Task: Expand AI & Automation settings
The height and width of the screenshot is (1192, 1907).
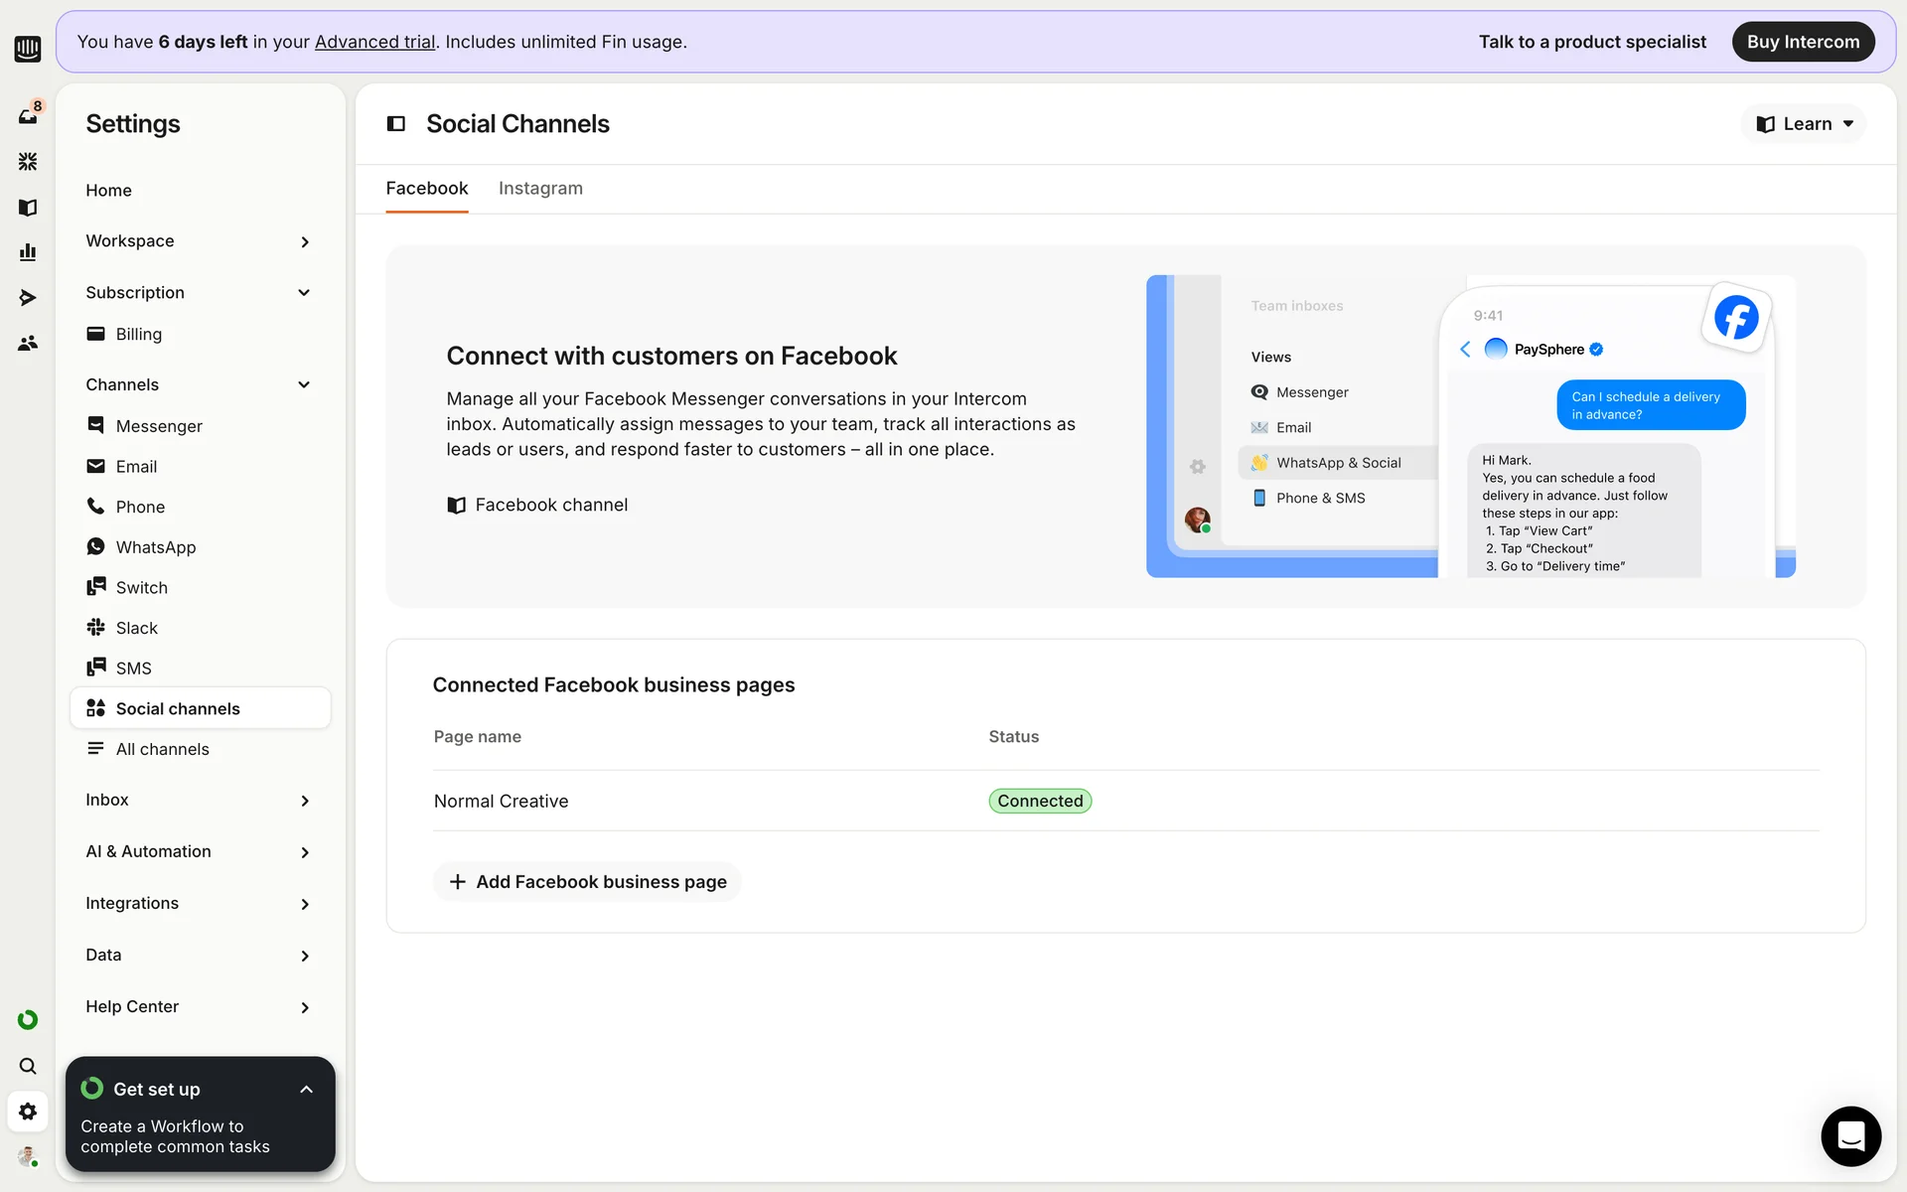Action: coord(304,852)
